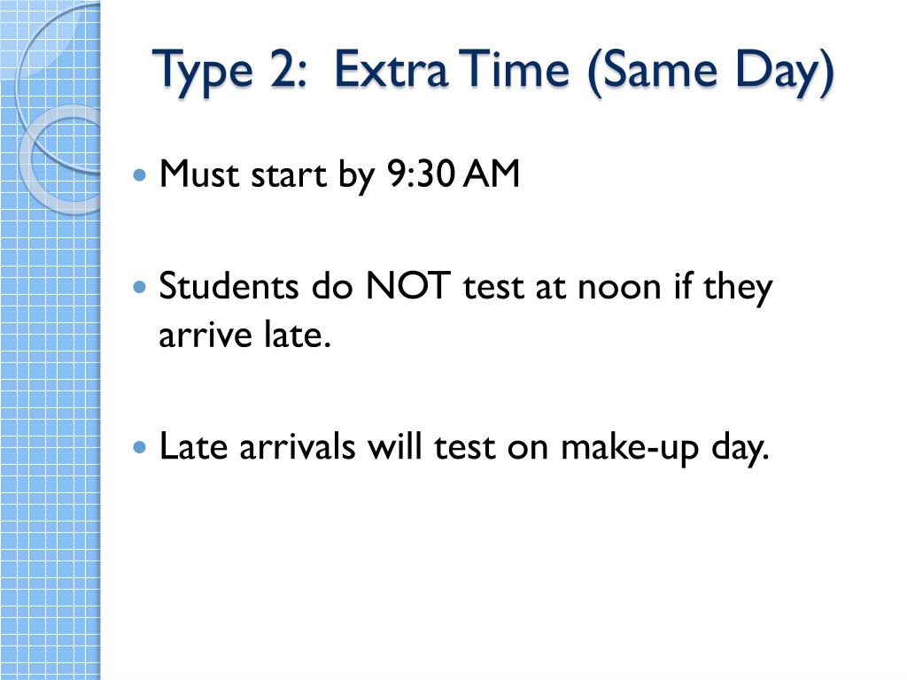Click 'AM' at the end of the first bullet

click(x=491, y=174)
